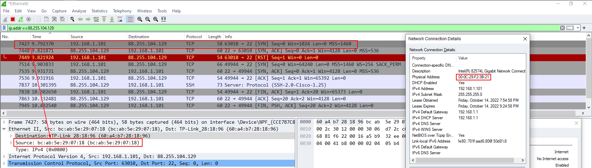Viewport: 592px width, 168px height.
Task: Close the Network Connection Details dialog
Action: (x=525, y=39)
